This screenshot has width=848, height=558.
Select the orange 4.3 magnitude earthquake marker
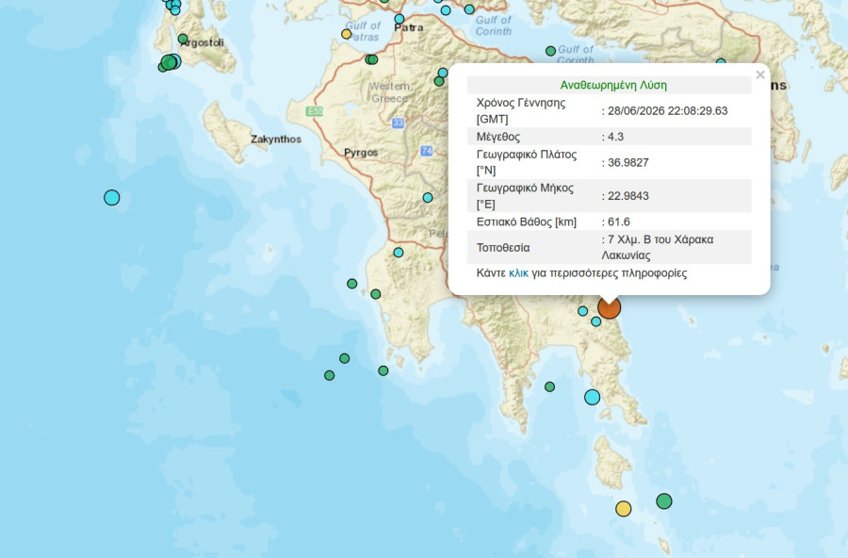[609, 307]
